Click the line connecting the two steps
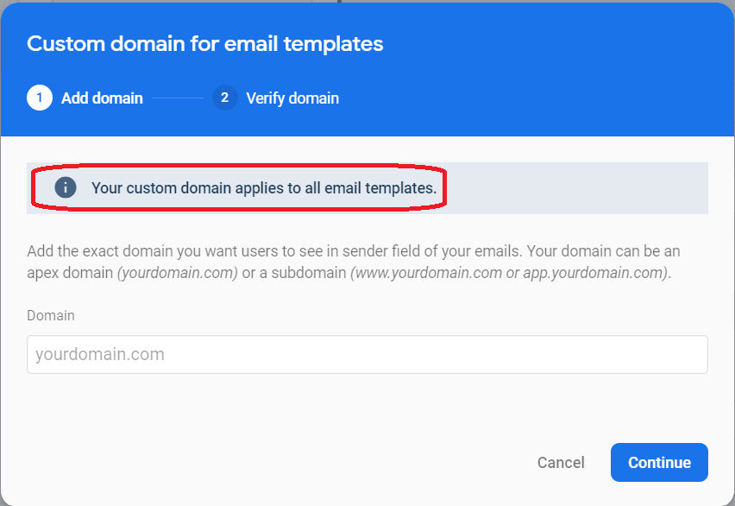The image size is (735, 506). point(178,98)
